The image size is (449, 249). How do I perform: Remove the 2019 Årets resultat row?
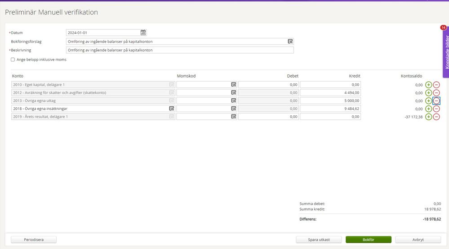(x=436, y=117)
